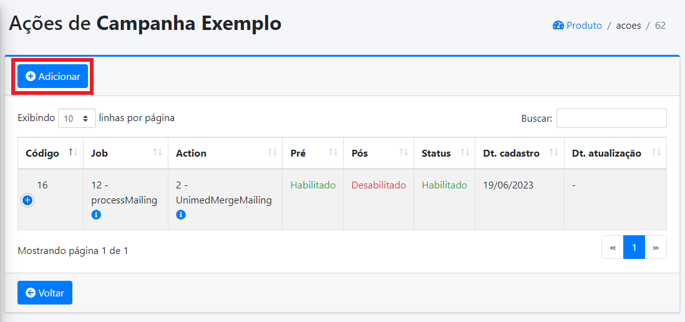Select page 1 in pagination

tap(634, 247)
